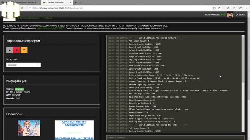This screenshot has width=250, height=140.
Task: View site information icon in address bar
Action: click(x=30, y=8)
